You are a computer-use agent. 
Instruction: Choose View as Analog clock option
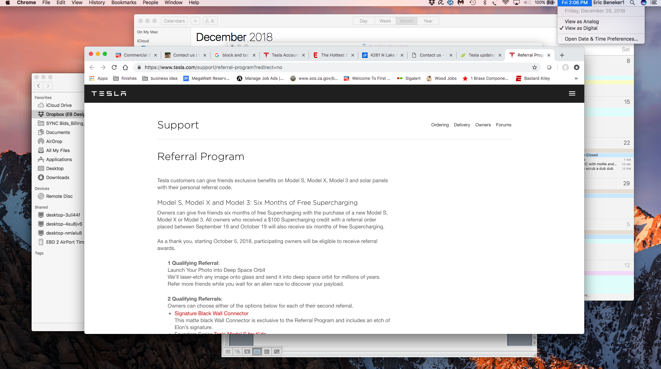[581, 22]
